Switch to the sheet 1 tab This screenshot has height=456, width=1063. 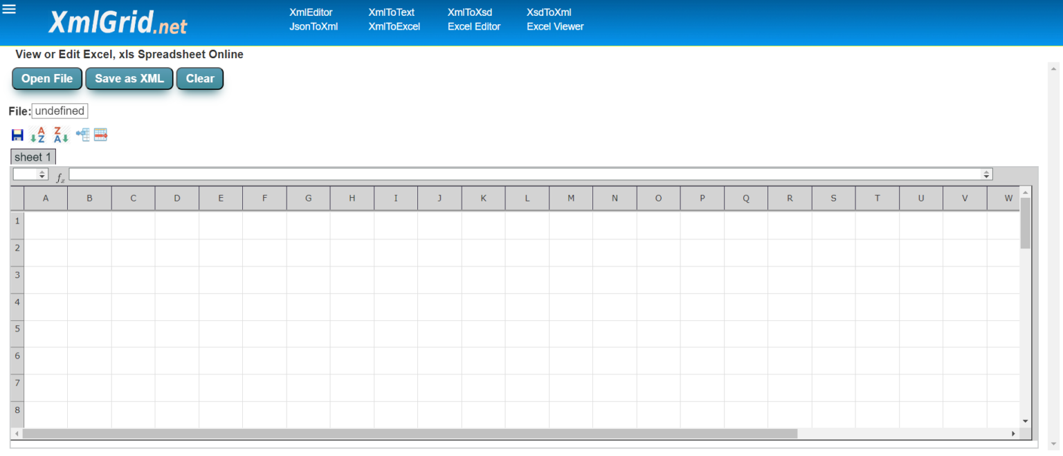[33, 156]
